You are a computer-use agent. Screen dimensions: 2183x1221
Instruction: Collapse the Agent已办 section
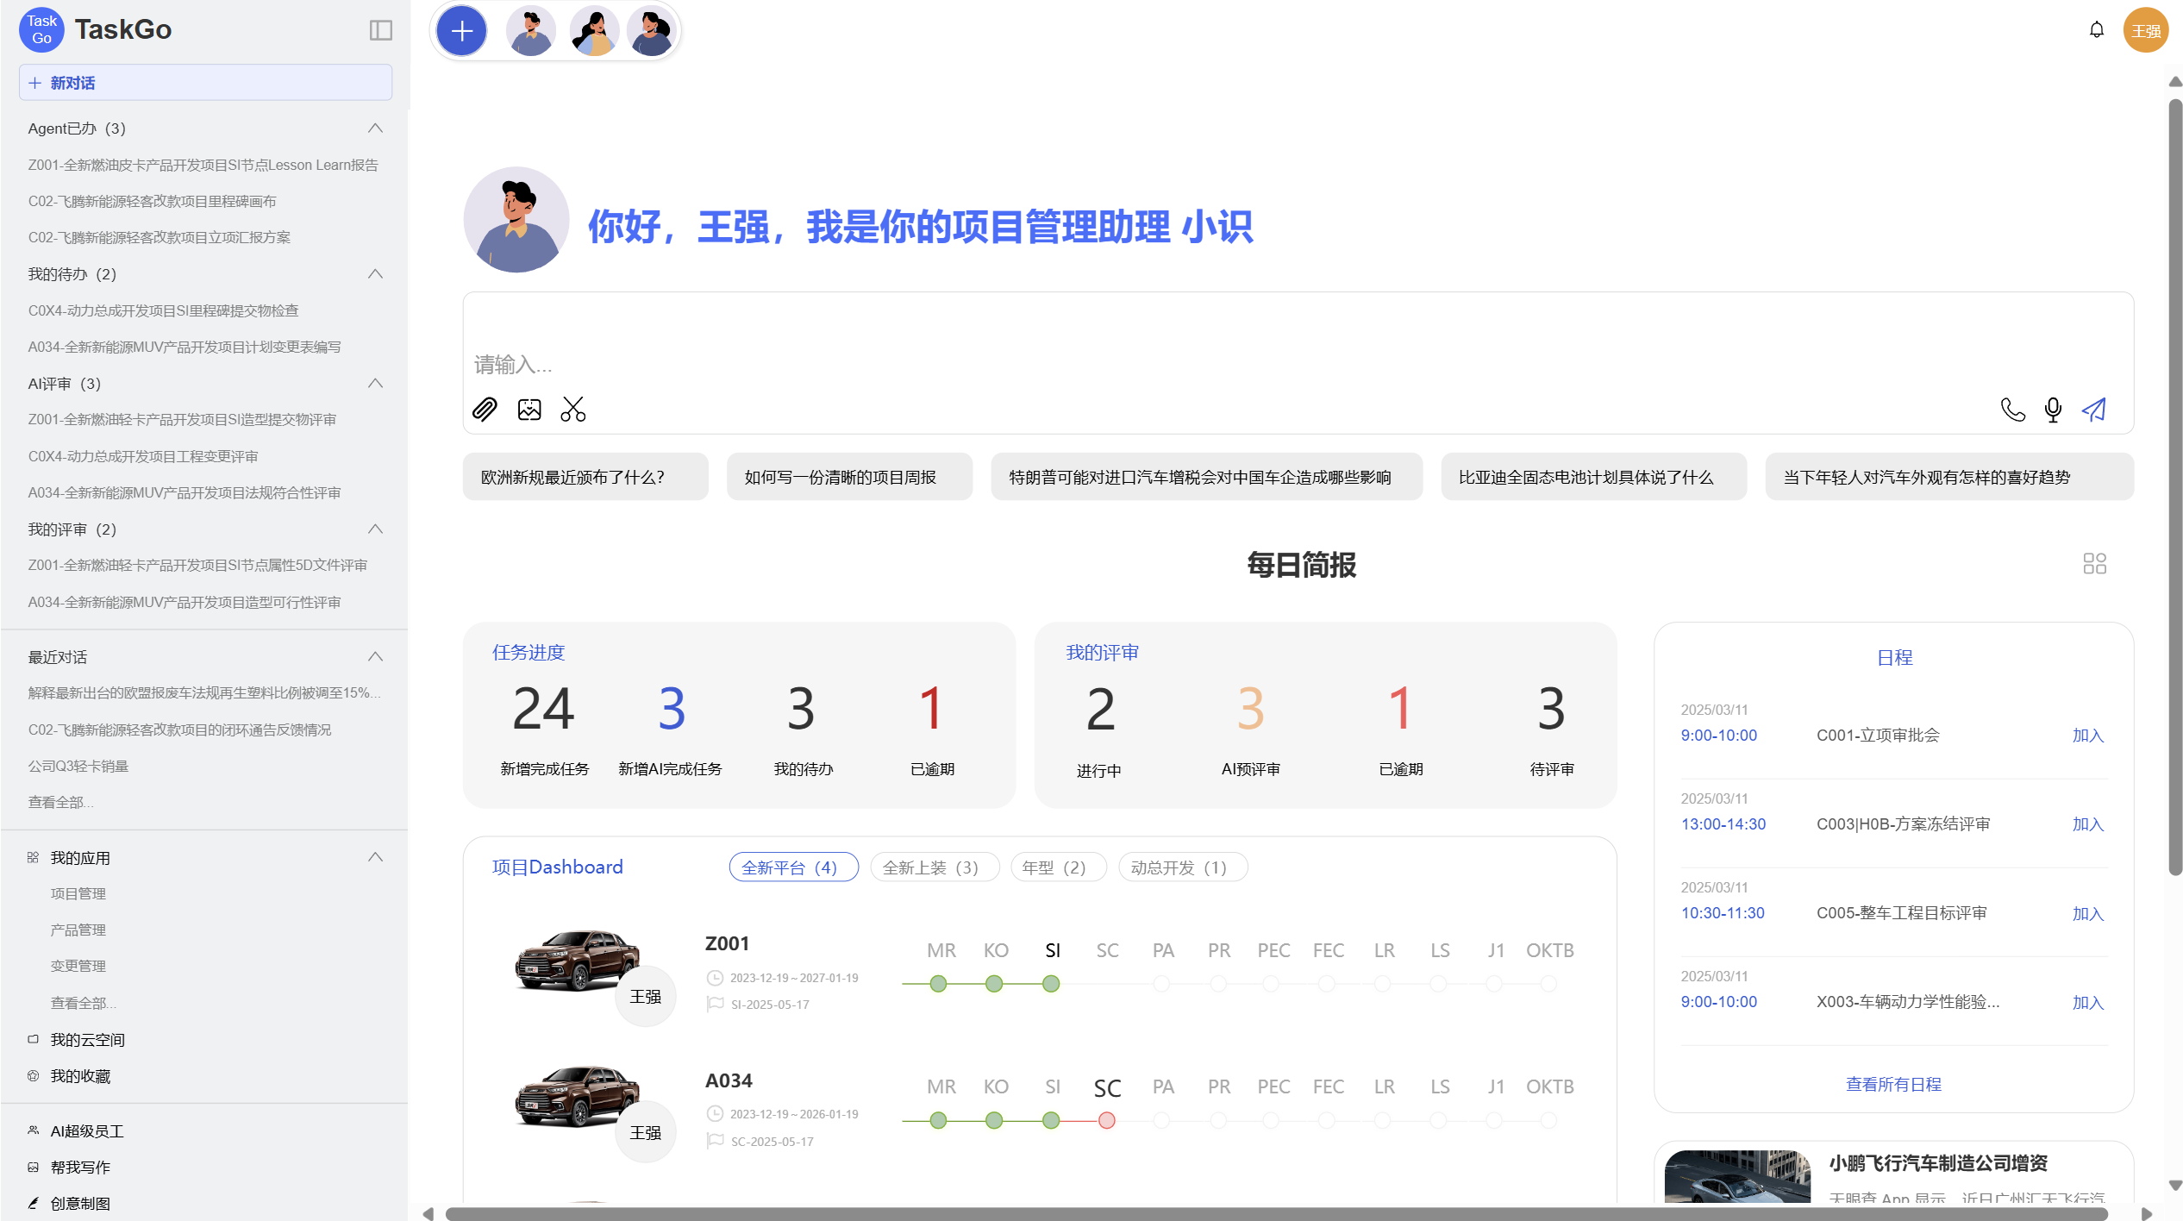375,127
